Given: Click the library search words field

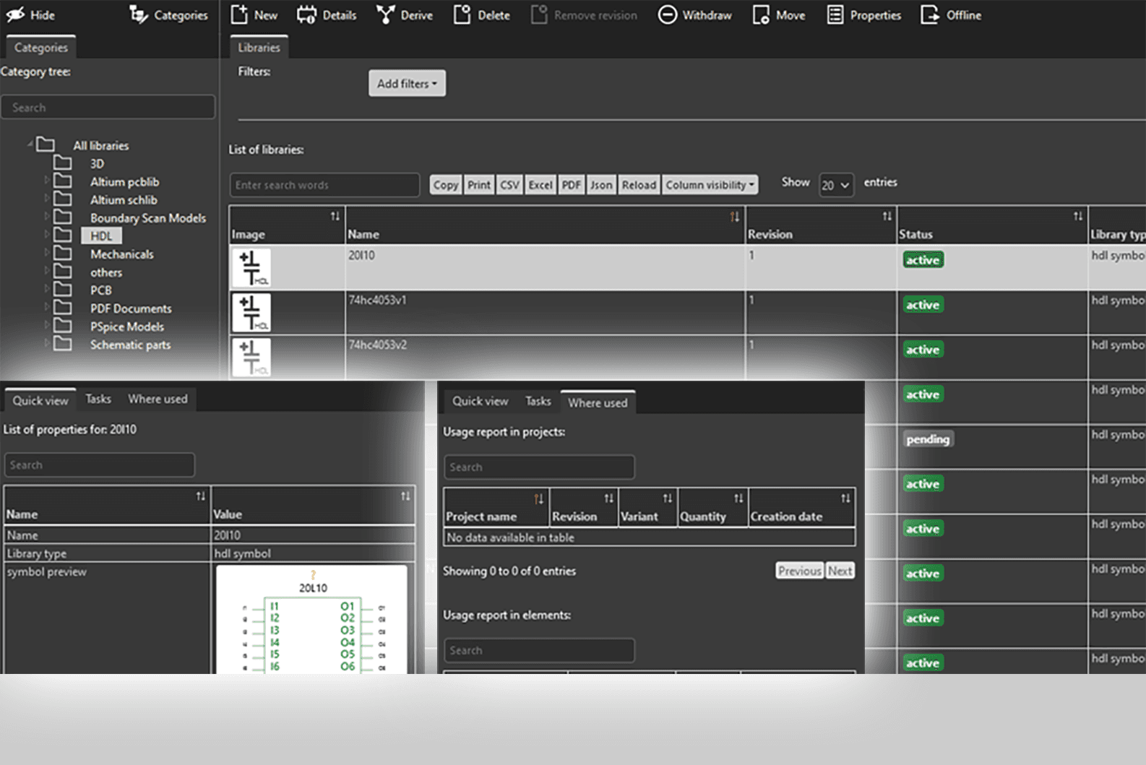Looking at the screenshot, I should click(324, 185).
